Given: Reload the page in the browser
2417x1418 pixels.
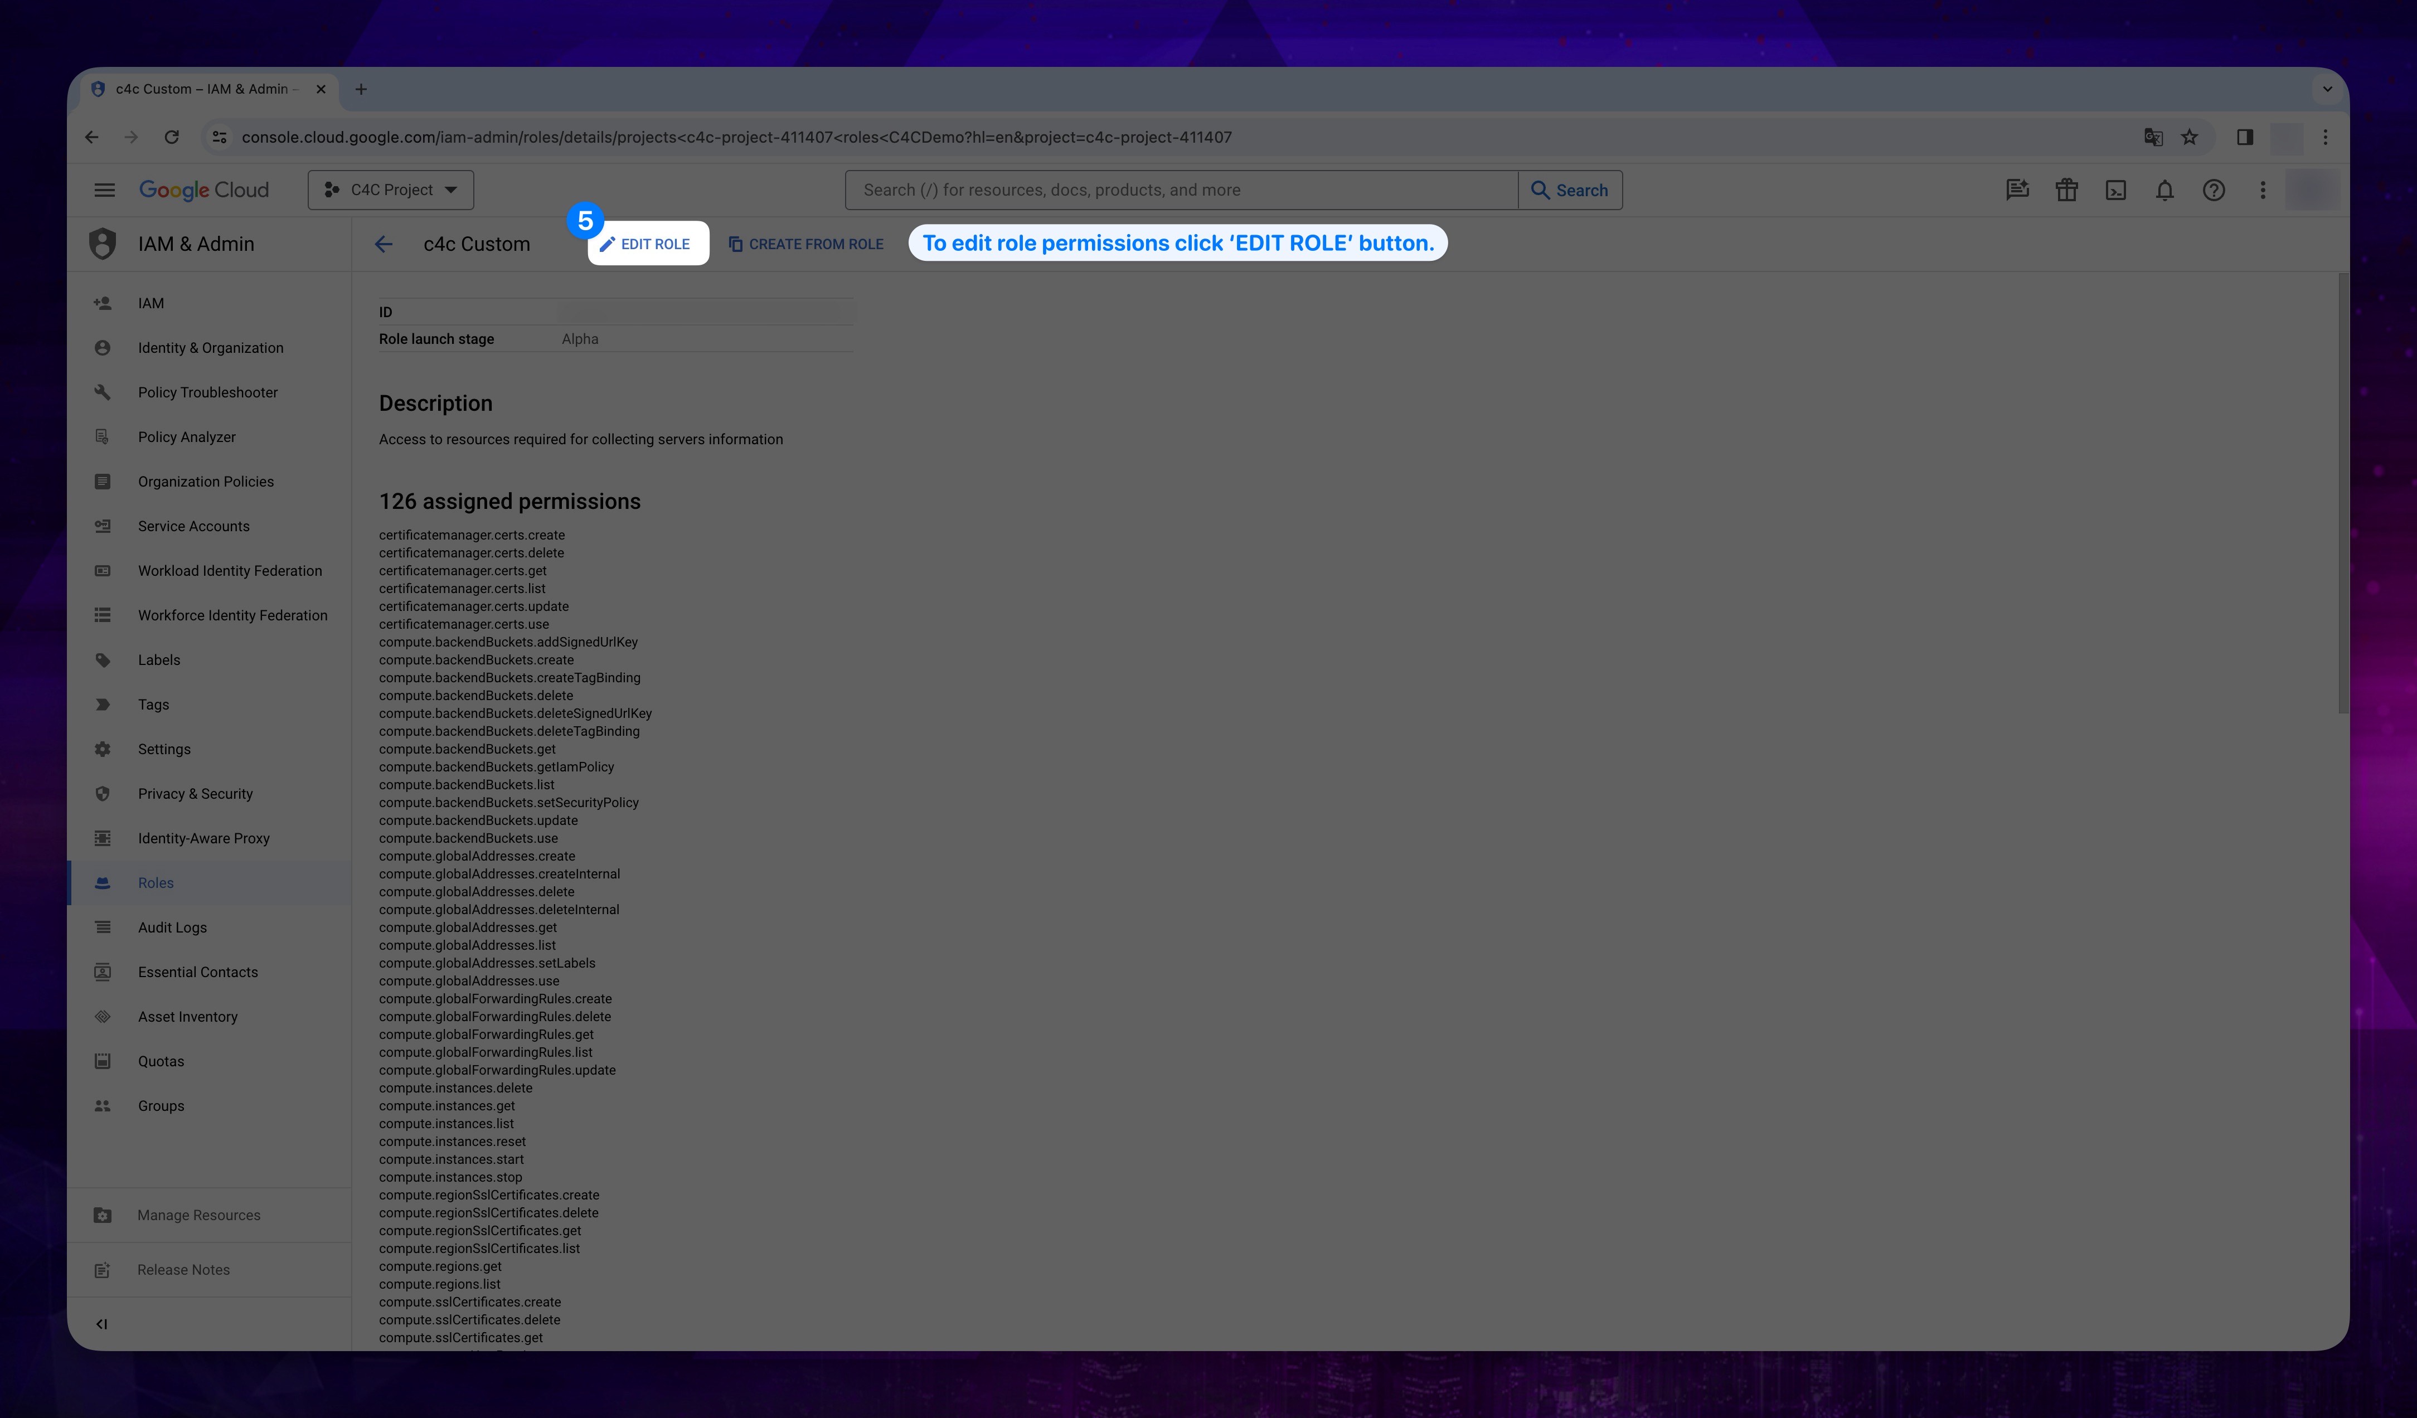Looking at the screenshot, I should tap(172, 137).
